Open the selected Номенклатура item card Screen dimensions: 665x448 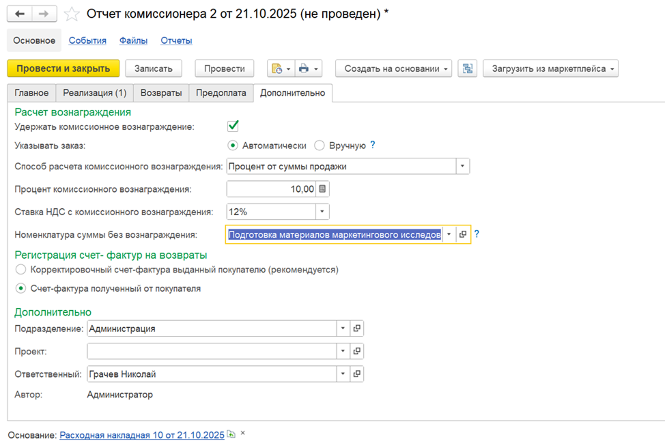463,234
